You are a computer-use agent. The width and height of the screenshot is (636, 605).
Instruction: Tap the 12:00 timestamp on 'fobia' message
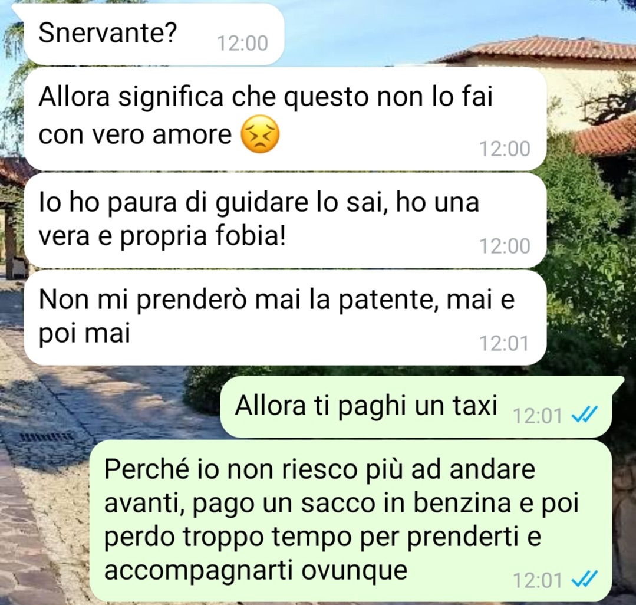point(505,246)
